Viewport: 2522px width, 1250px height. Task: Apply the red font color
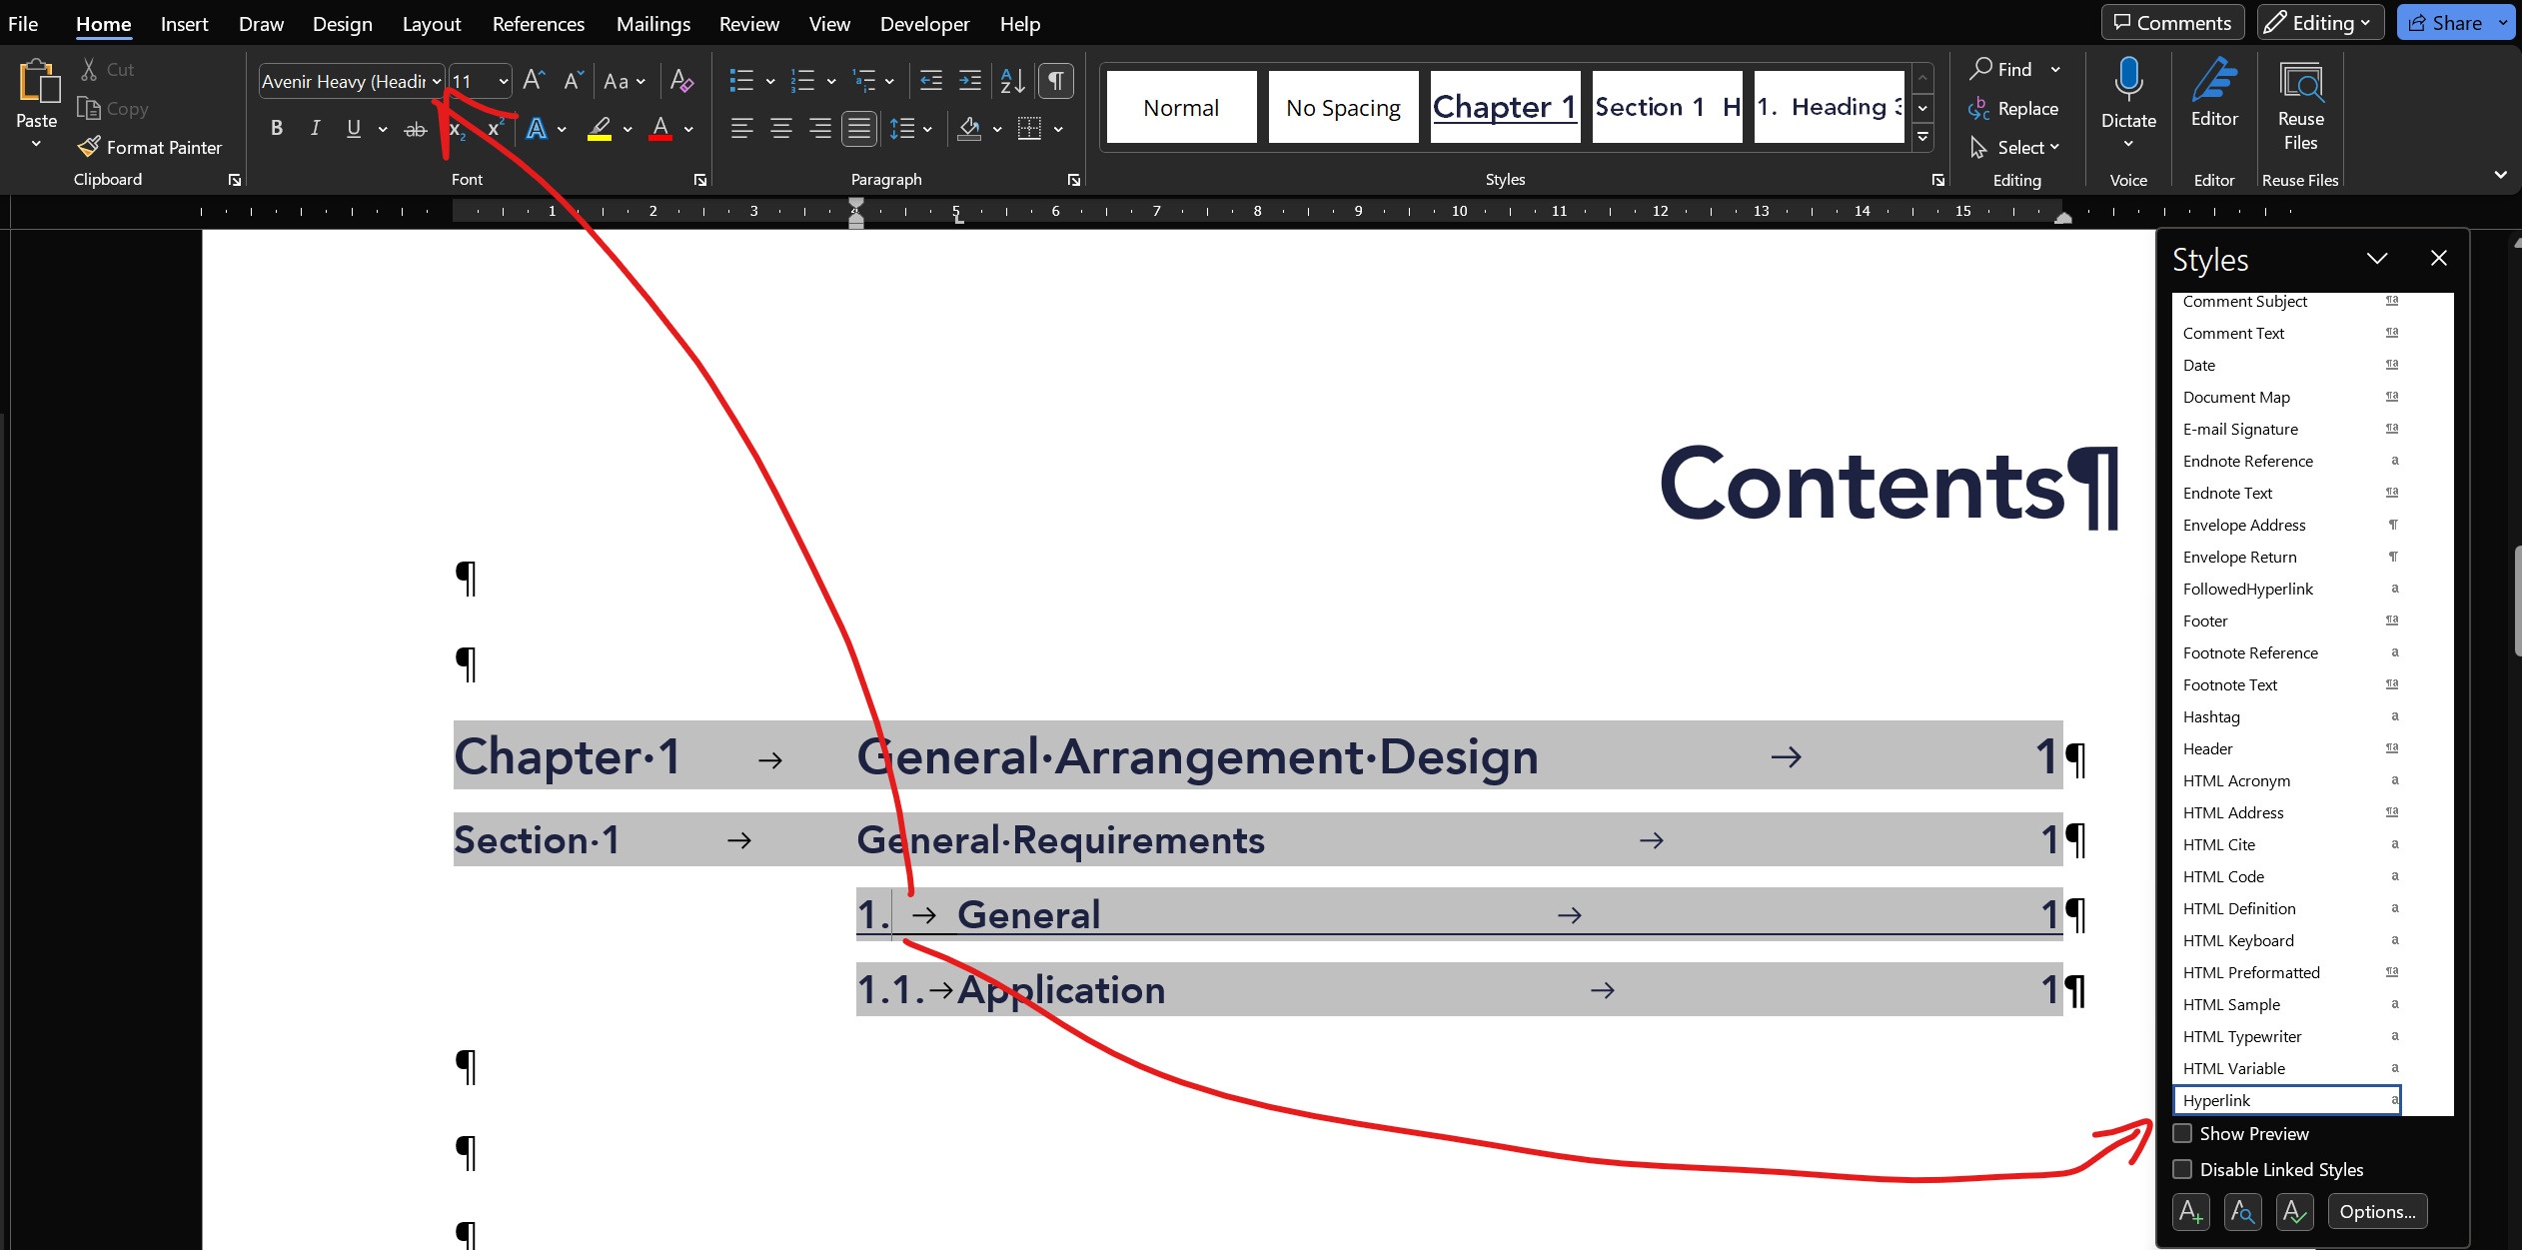pos(660,129)
